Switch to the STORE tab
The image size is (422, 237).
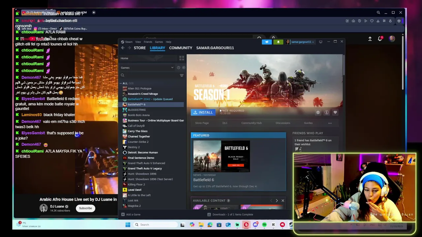(140, 48)
